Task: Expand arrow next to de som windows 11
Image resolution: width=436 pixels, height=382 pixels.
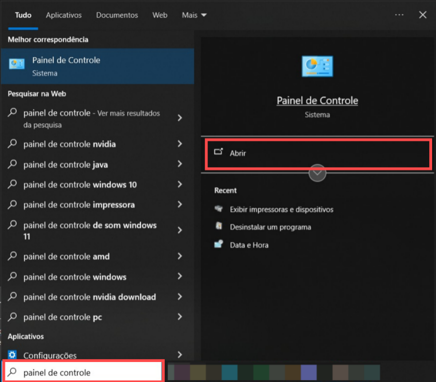Action: click(x=180, y=230)
